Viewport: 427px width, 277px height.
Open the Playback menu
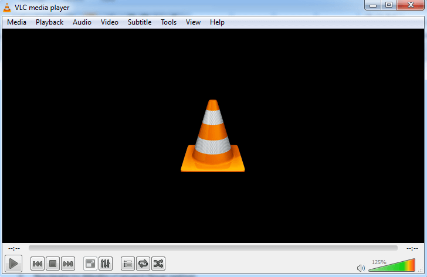coord(49,22)
